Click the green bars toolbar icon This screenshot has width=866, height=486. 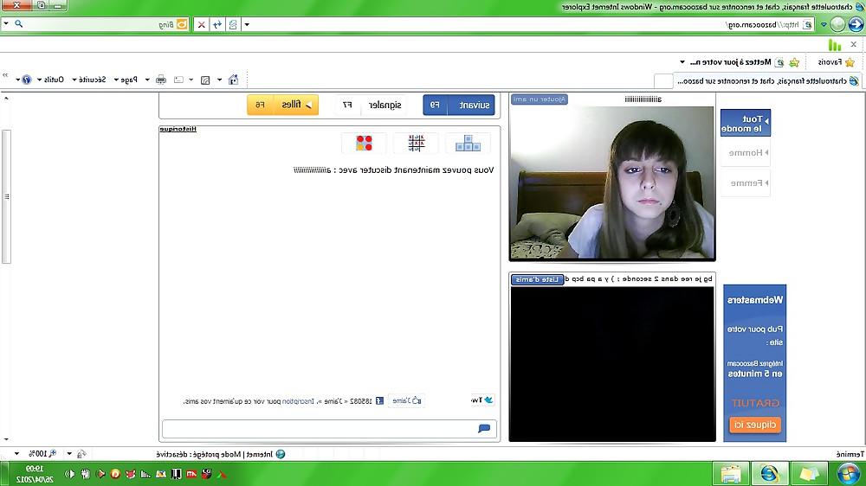(835, 44)
